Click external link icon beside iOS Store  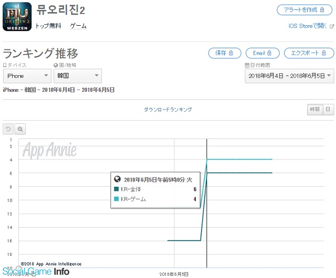coord(332,26)
